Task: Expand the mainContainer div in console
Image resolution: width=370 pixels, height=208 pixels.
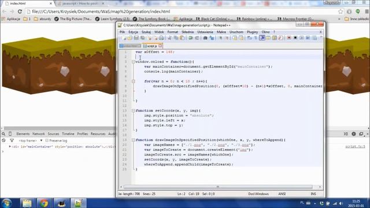Action: [10, 147]
